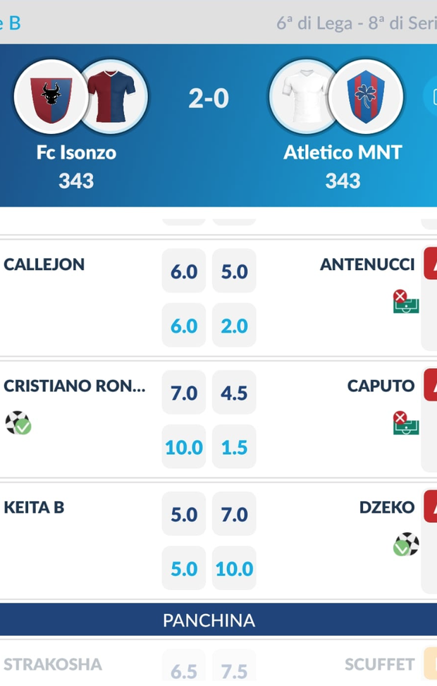437x686 pixels.
Task: Click Antenucci's missed penalty icon
Action: (406, 302)
